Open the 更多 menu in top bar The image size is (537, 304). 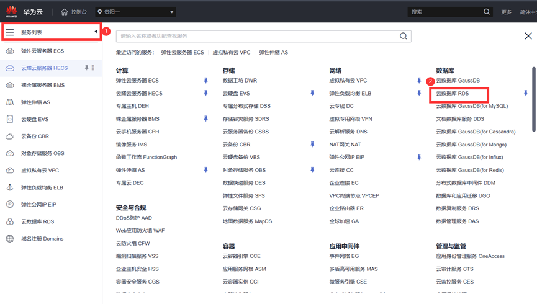[506, 12]
